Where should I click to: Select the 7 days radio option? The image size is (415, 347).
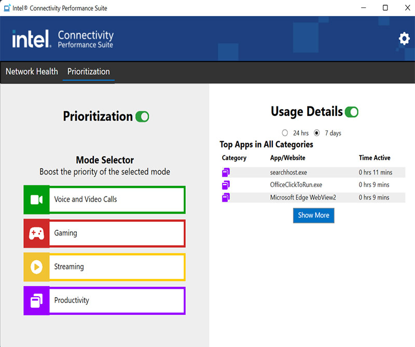[x=316, y=133]
